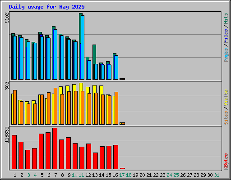Click the Pages legend label

coord(226,55)
